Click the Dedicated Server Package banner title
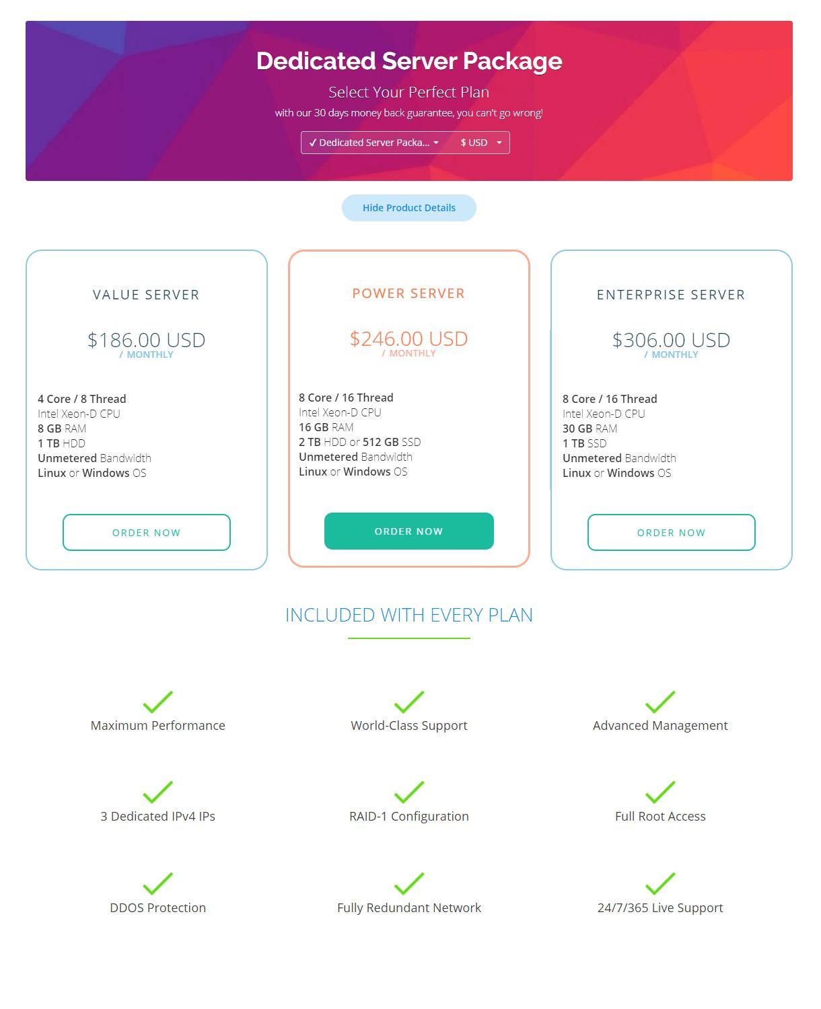This screenshot has height=1009, width=821. tap(409, 61)
